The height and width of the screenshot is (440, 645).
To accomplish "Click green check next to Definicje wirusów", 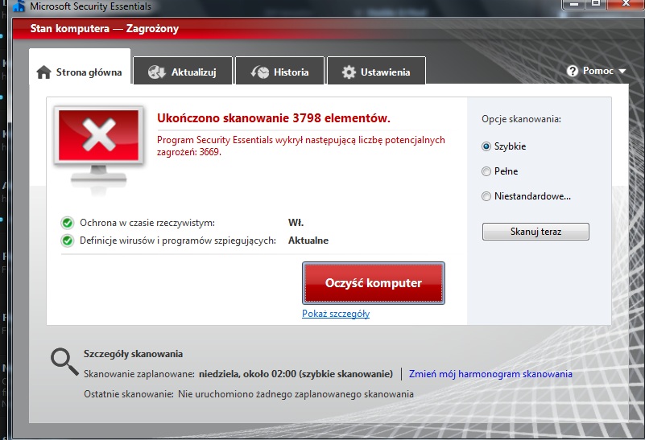I will pos(68,241).
